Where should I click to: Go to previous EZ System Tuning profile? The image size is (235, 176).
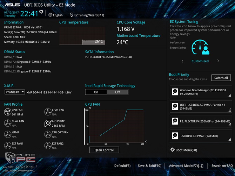[x=182, y=61]
